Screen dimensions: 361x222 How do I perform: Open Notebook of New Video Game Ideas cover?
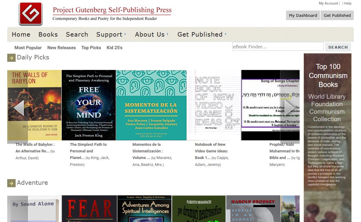click(214, 105)
